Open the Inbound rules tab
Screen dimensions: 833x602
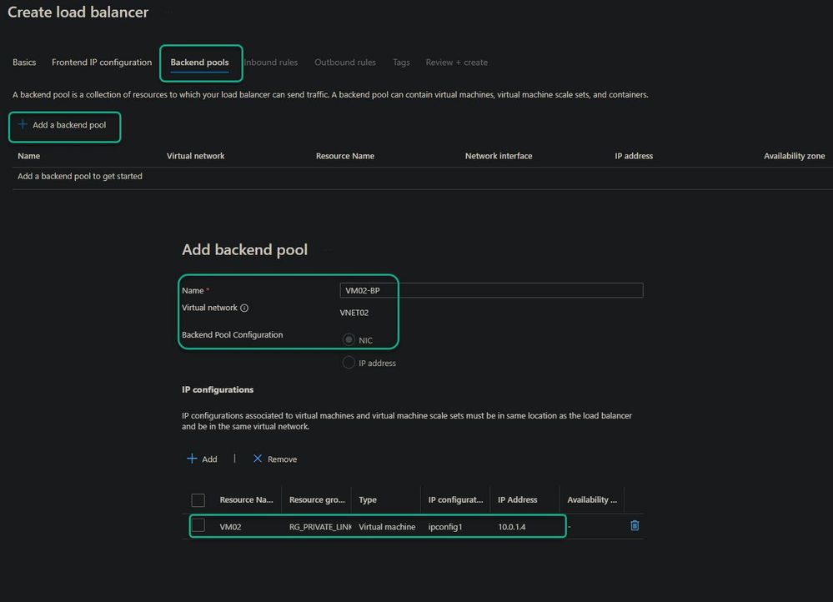click(x=271, y=63)
